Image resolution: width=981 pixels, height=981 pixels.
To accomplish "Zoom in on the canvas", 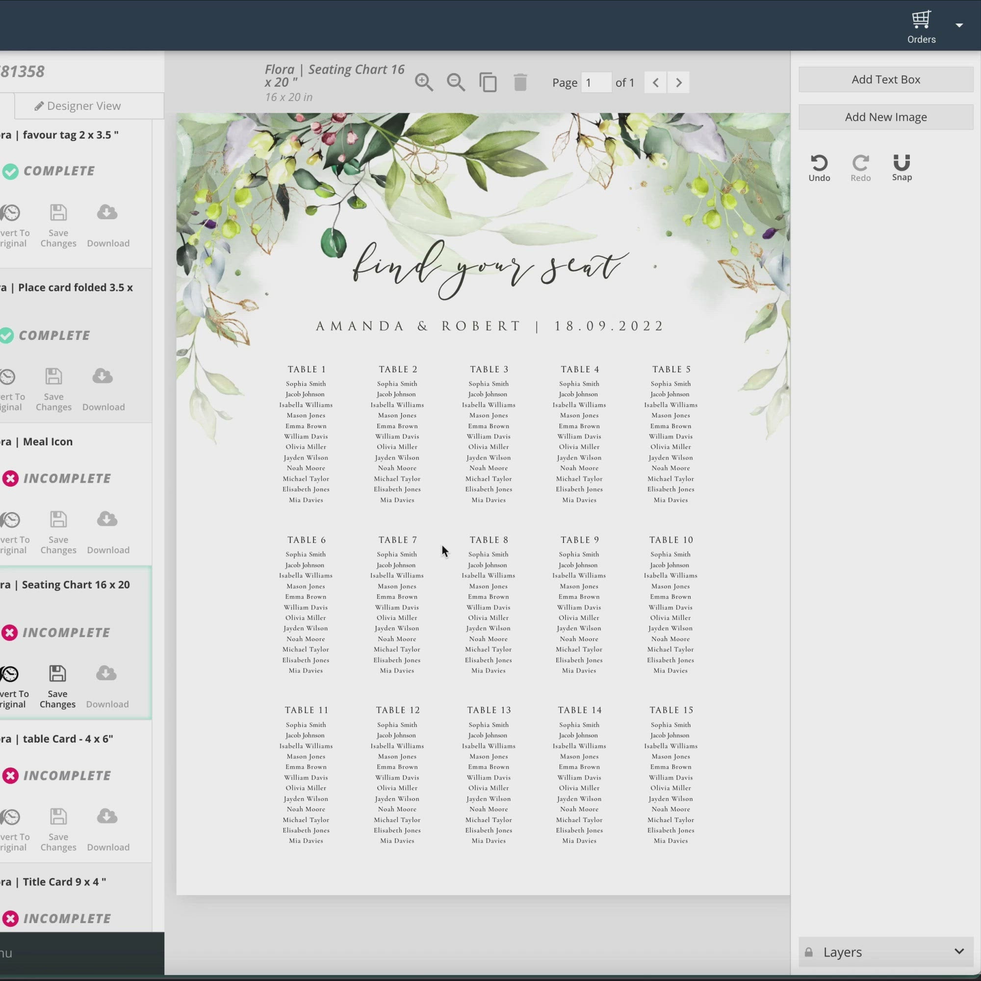I will 424,82.
